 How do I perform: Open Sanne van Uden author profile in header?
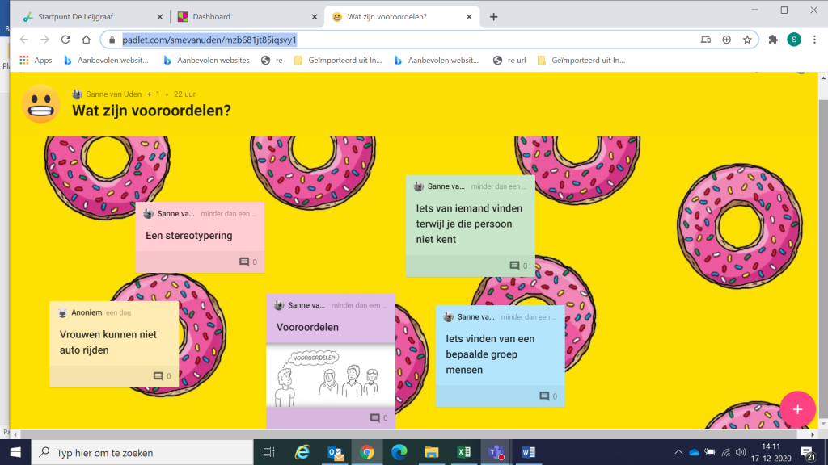click(113, 94)
